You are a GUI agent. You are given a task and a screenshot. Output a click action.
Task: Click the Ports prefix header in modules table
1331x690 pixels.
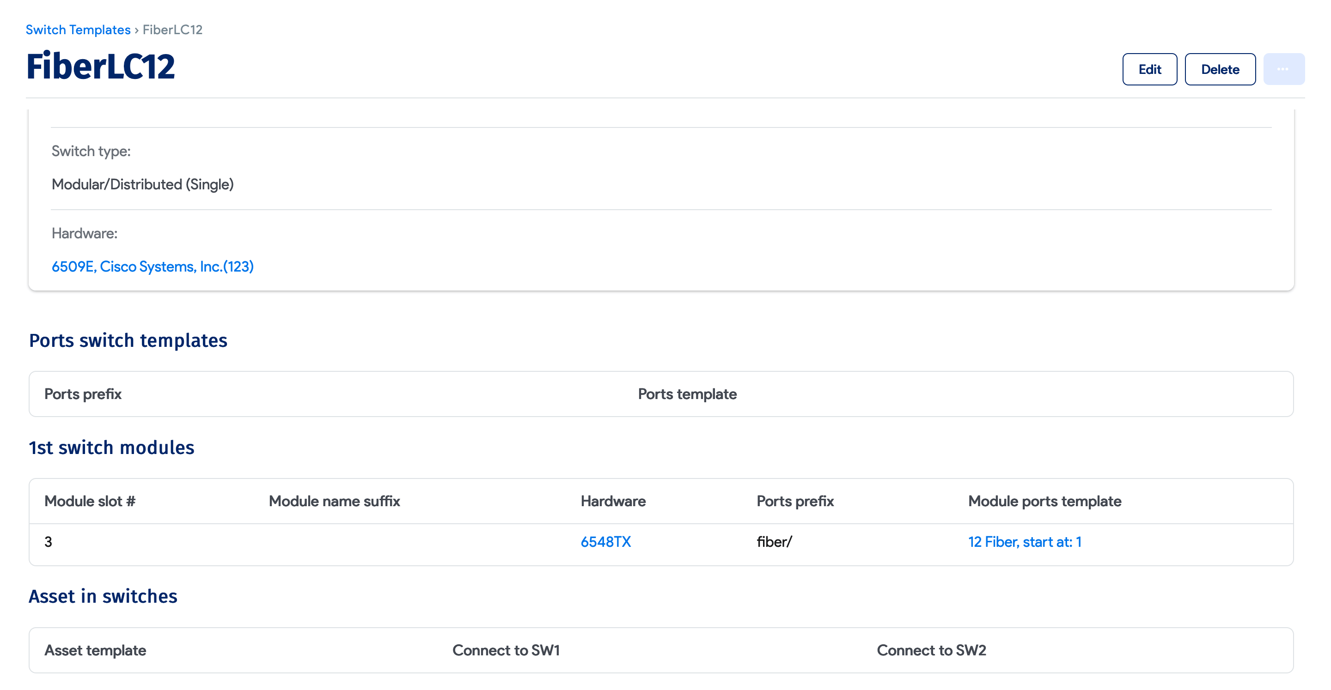coord(795,501)
